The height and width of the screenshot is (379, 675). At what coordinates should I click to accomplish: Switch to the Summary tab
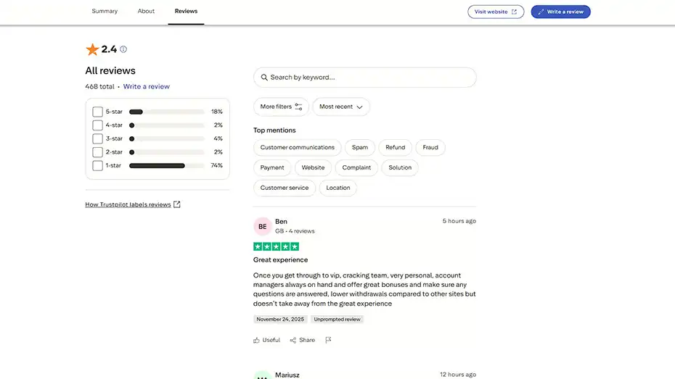(105, 12)
